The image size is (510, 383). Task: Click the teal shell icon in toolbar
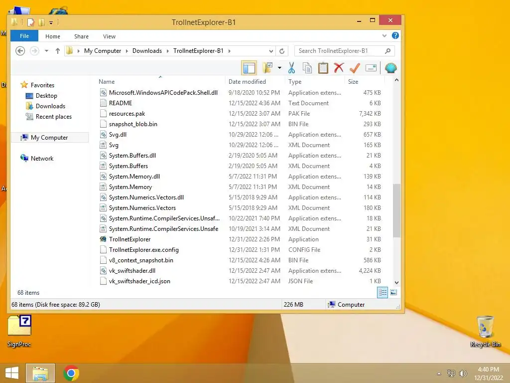pos(390,68)
